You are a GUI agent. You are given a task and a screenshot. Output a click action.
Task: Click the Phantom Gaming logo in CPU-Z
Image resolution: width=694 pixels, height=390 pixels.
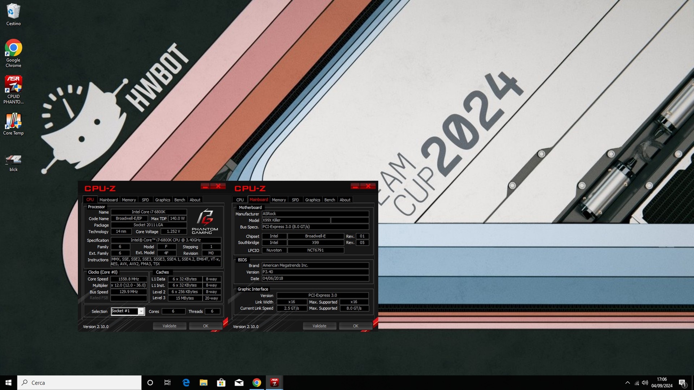[x=205, y=221]
